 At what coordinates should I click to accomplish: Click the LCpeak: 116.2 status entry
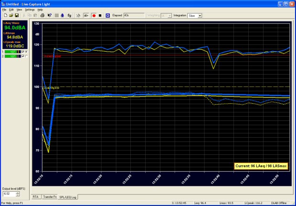click(254, 203)
